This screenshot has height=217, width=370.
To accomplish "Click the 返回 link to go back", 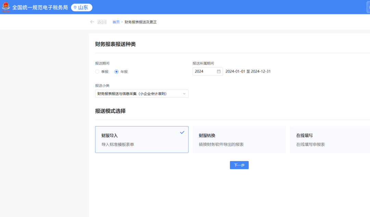I will (101, 22).
